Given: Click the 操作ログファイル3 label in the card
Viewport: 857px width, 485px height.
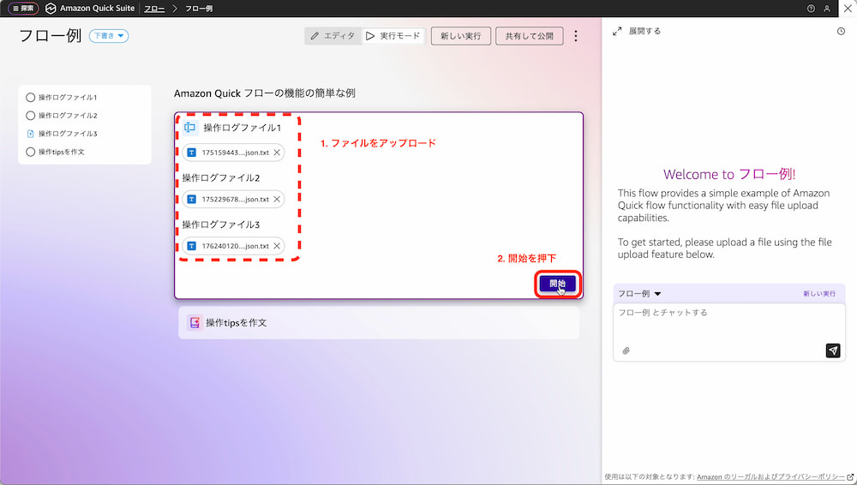Looking at the screenshot, I should click(221, 225).
